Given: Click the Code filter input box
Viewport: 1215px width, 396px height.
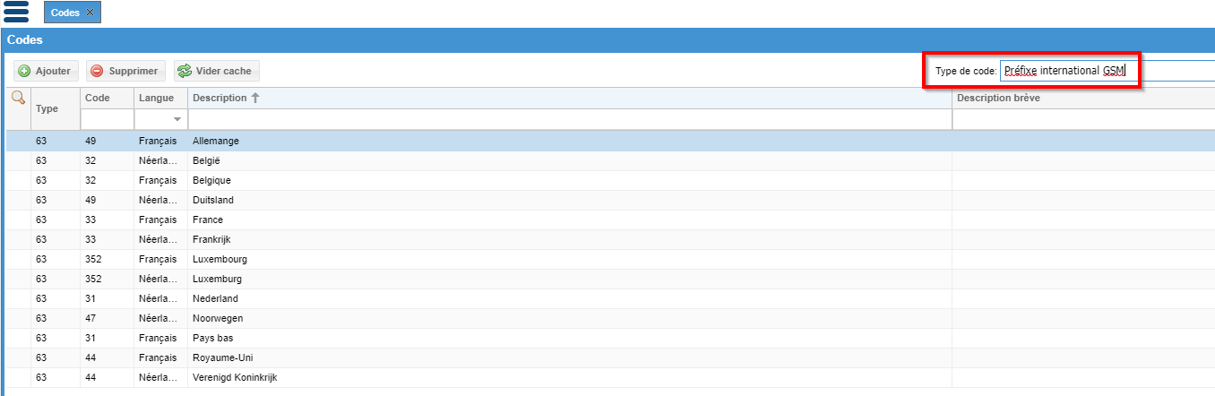Looking at the screenshot, I should coord(107,119).
